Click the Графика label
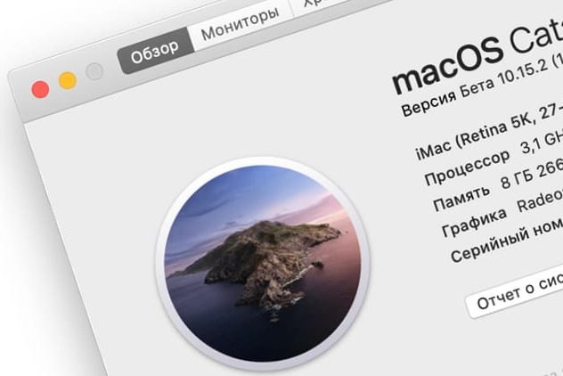The width and height of the screenshot is (563, 376). (474, 224)
